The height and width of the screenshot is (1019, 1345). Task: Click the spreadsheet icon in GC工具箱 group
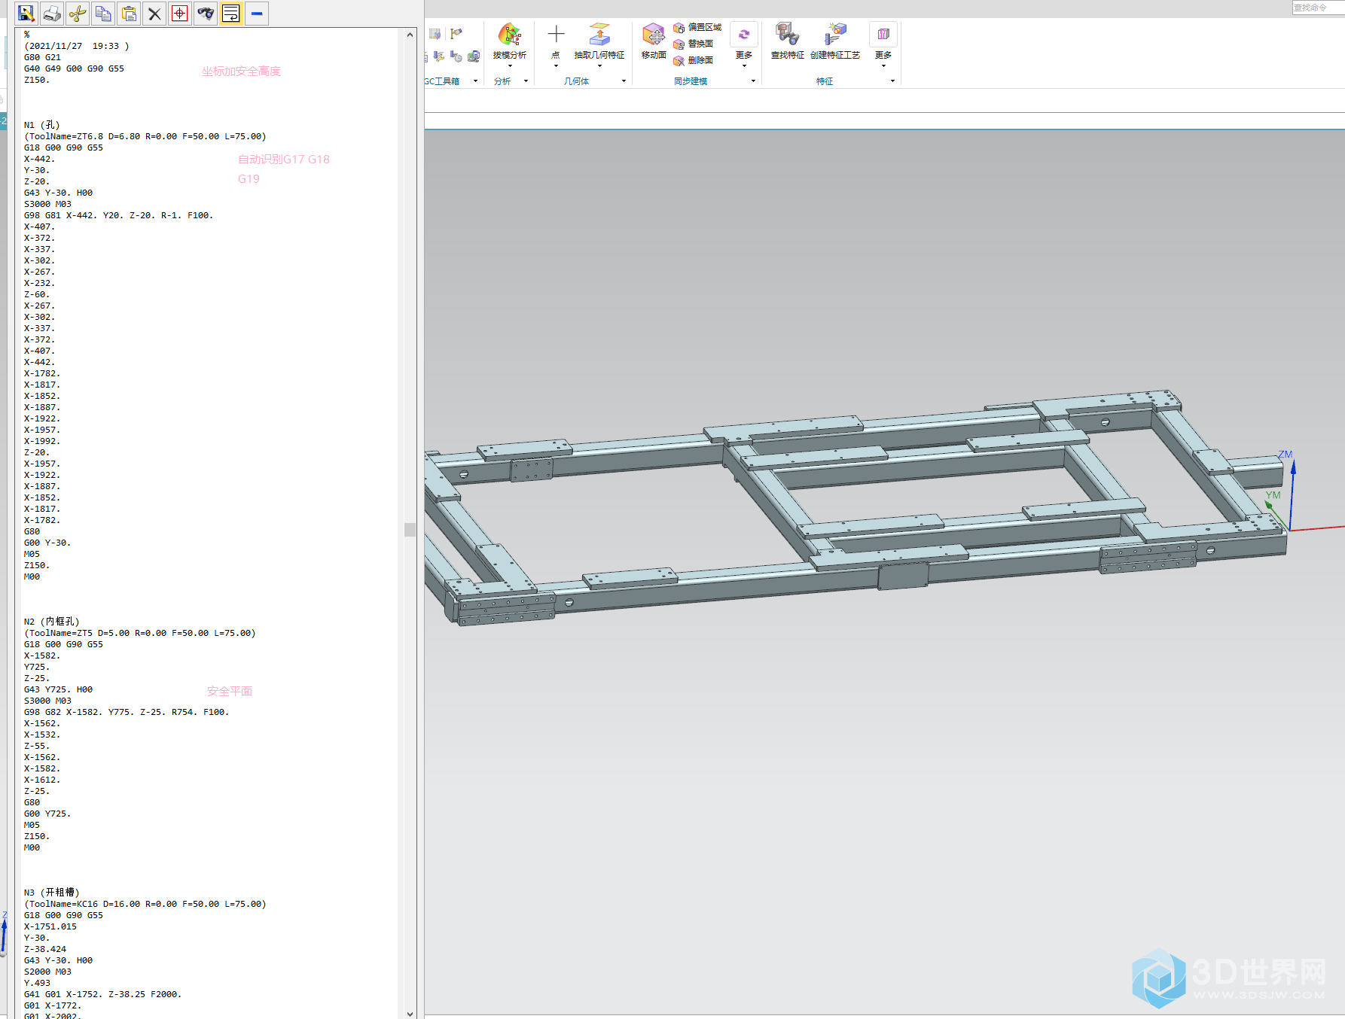[435, 34]
